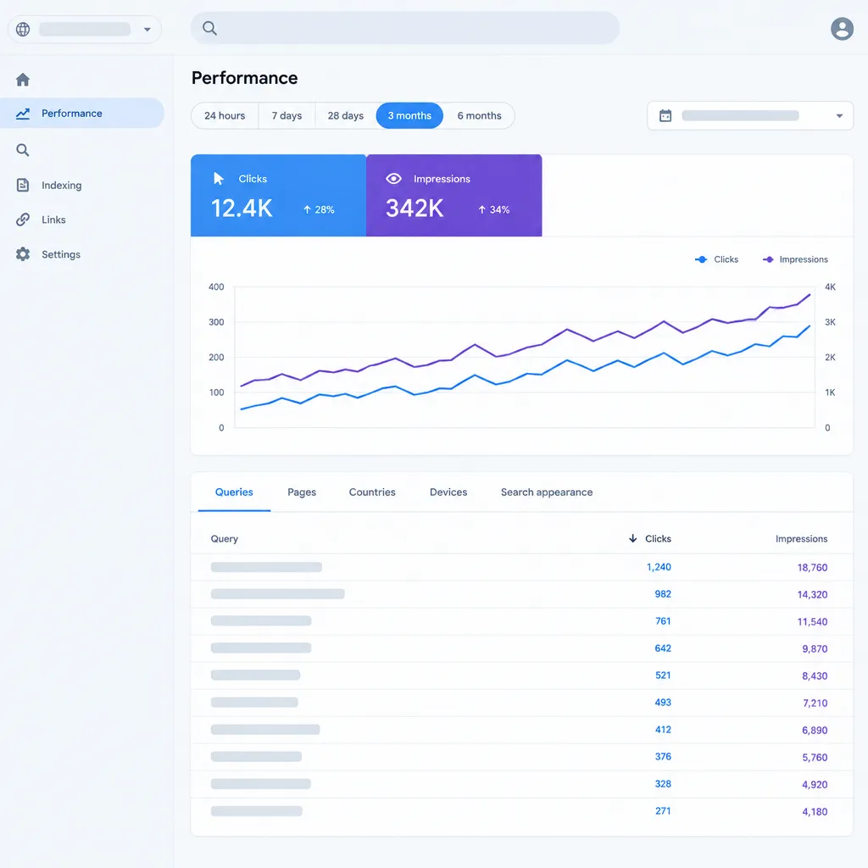The width and height of the screenshot is (868, 868).
Task: Open the date range dropdown arrow
Action: [x=839, y=115]
